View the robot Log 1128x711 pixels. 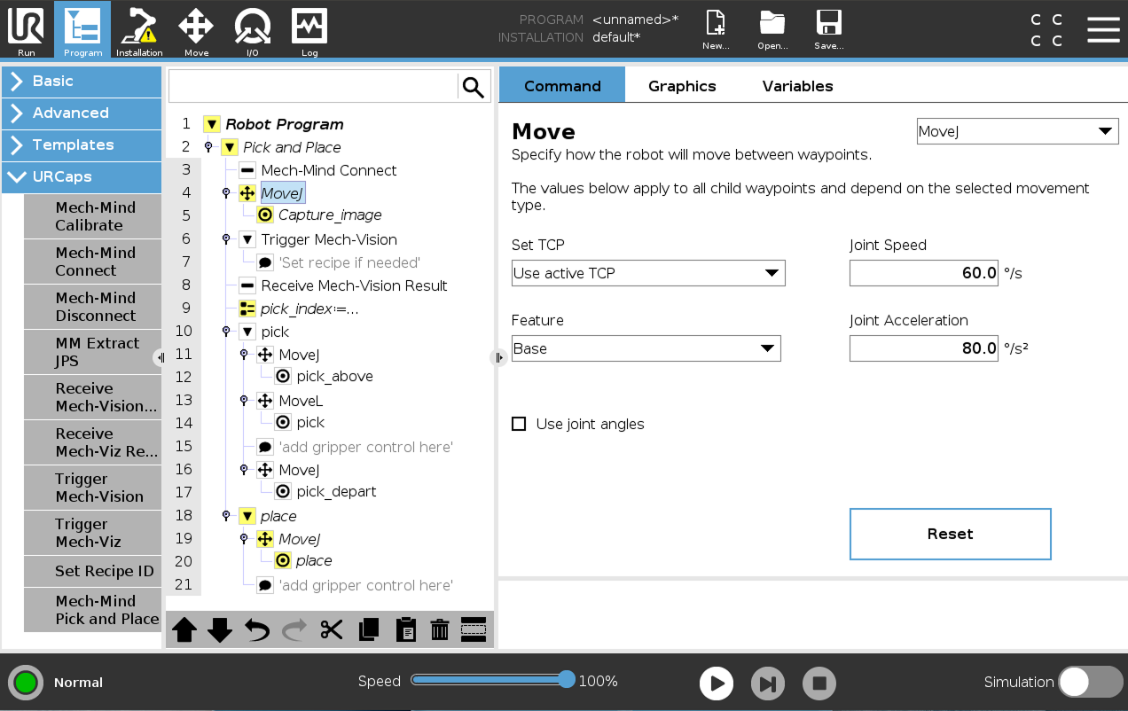pyautogui.click(x=309, y=30)
